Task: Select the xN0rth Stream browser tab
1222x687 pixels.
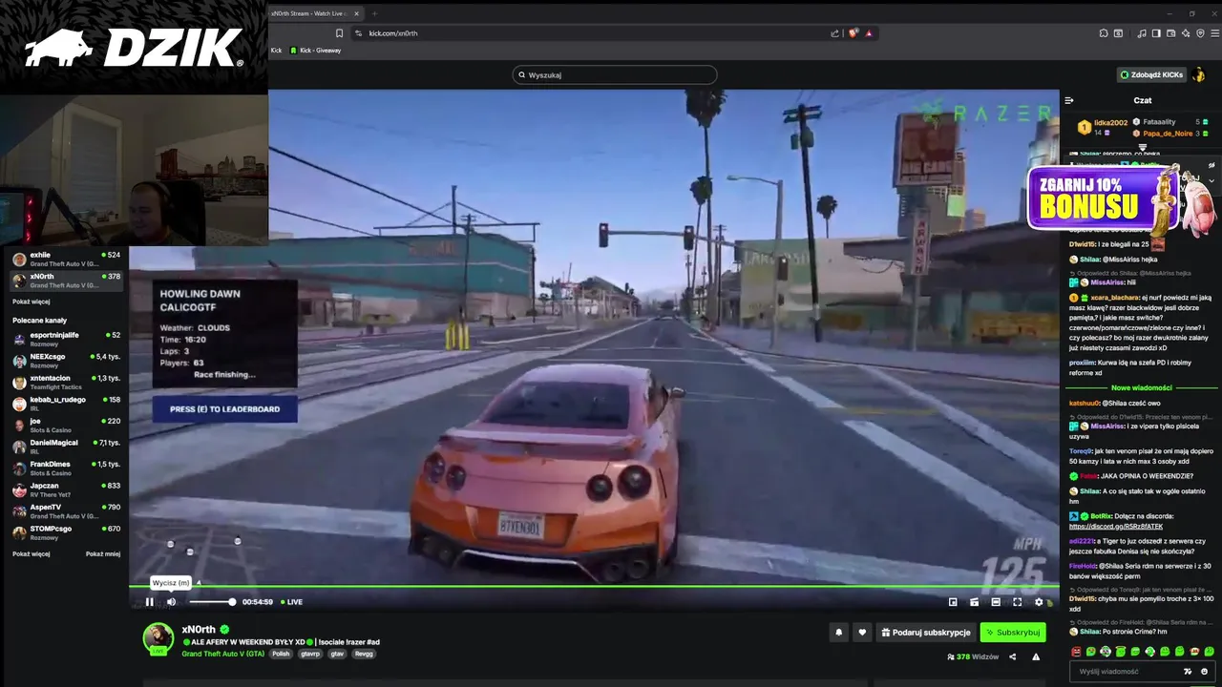Action: [315, 13]
